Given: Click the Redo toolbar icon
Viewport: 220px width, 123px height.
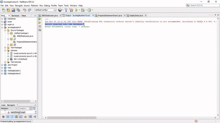Looking at the screenshot, I should 30,10.
